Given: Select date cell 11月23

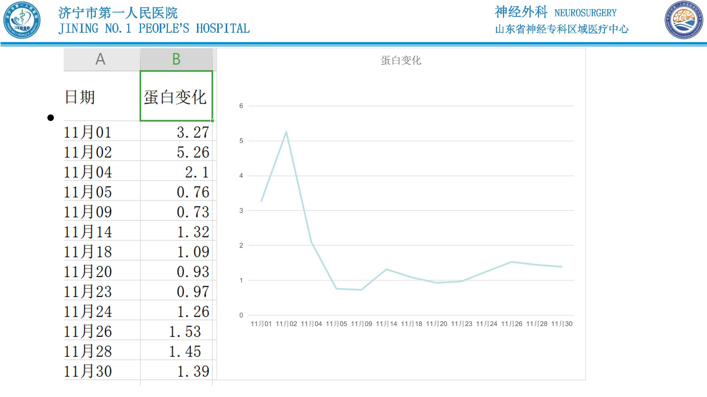Looking at the screenshot, I should 102,290.
